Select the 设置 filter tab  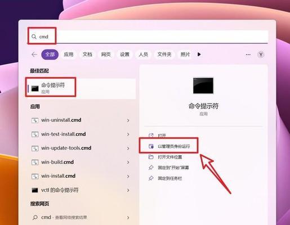coord(124,55)
